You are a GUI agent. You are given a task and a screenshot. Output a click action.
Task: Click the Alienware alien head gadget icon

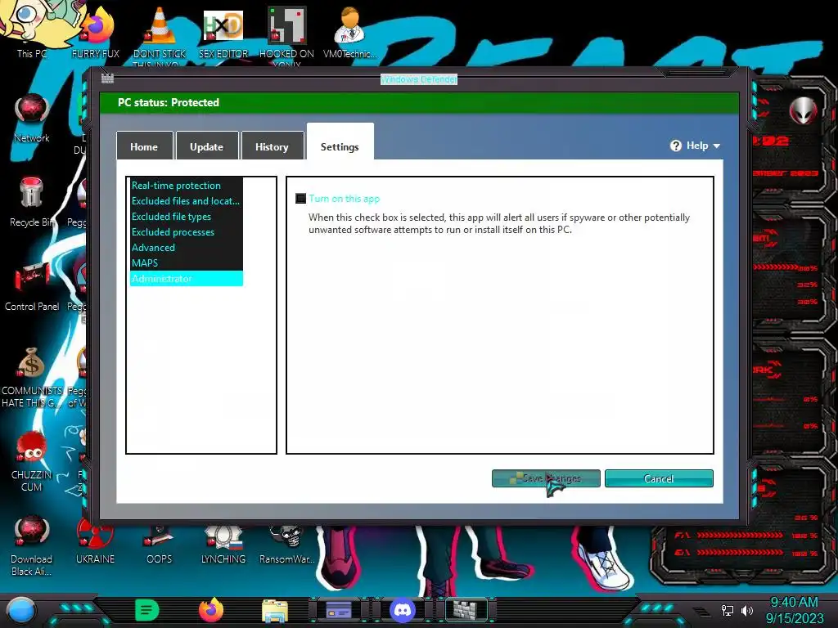804,110
